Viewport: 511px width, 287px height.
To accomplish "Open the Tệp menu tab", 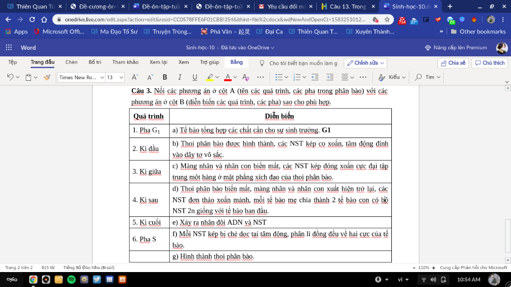I will [12, 62].
